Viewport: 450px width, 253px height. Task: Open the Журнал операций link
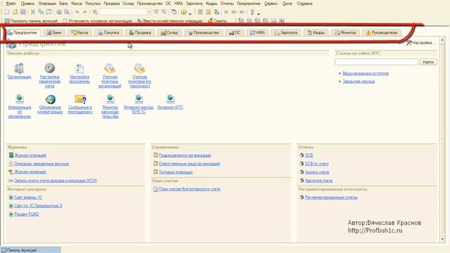coord(30,155)
